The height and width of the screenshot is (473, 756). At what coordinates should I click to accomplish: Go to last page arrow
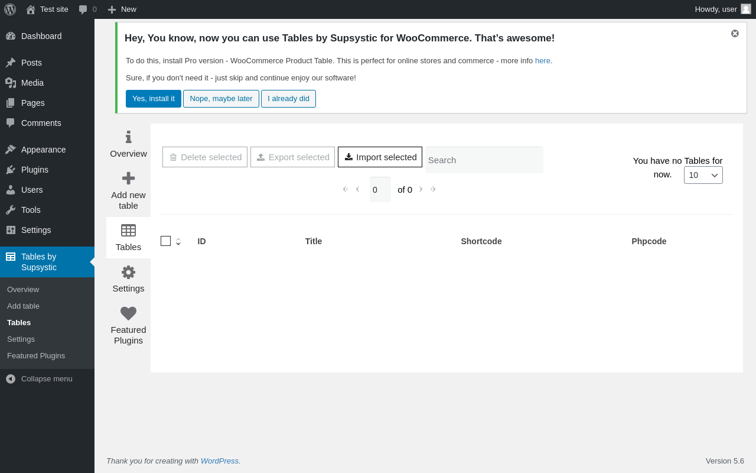tap(433, 189)
